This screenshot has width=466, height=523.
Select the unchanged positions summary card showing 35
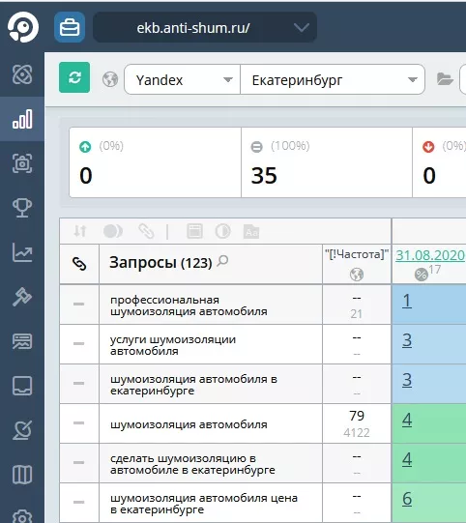[327, 162]
